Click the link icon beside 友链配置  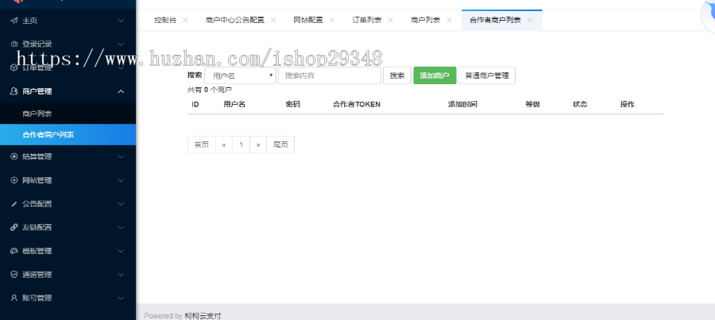click(x=14, y=227)
